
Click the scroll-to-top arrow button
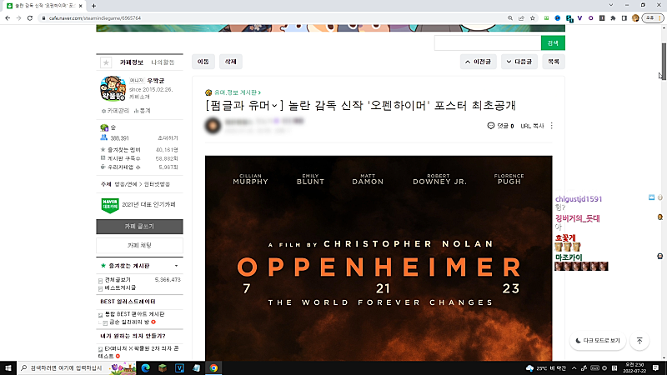coord(639,341)
